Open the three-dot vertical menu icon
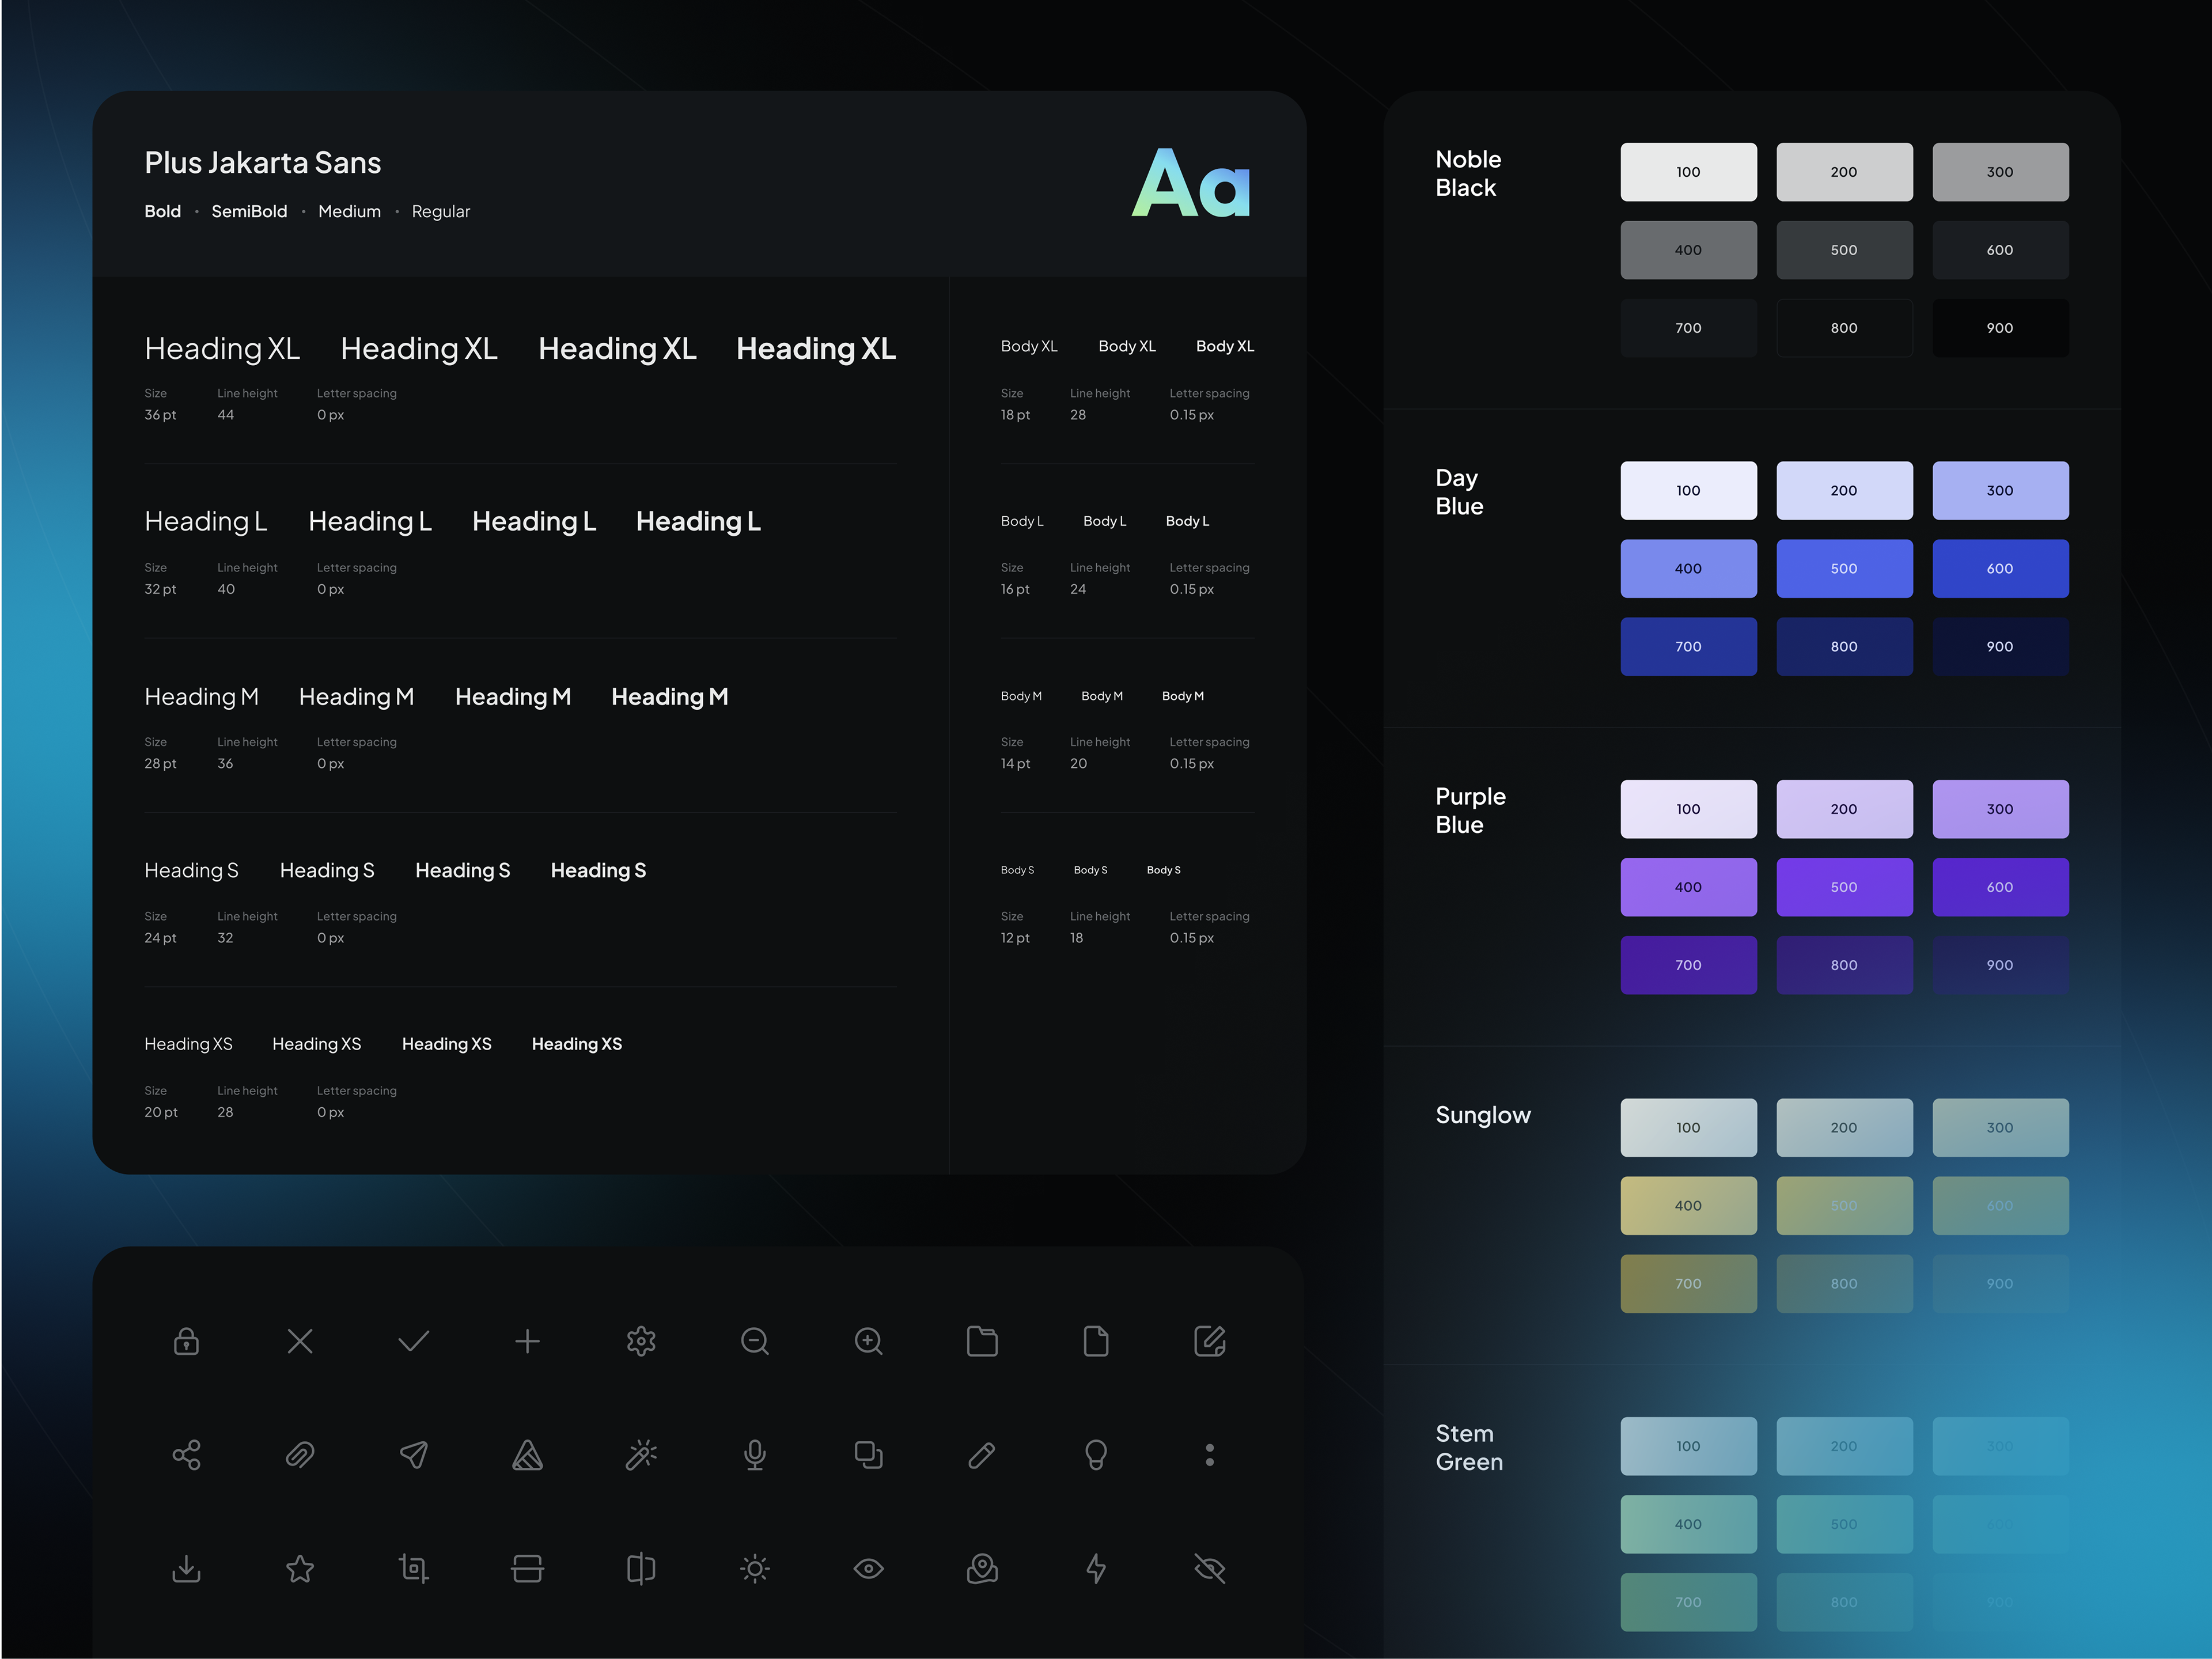The width and height of the screenshot is (2212, 1659). 1210,1454
